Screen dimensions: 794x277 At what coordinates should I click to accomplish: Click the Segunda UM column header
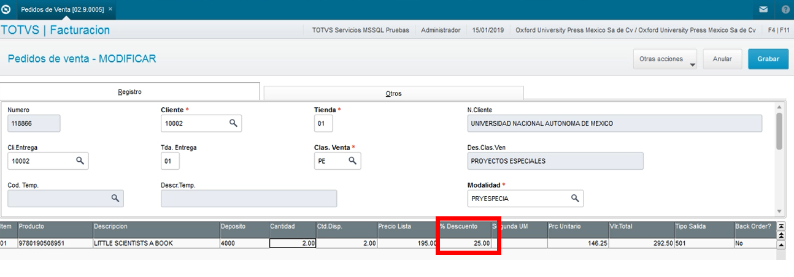pyautogui.click(x=519, y=230)
